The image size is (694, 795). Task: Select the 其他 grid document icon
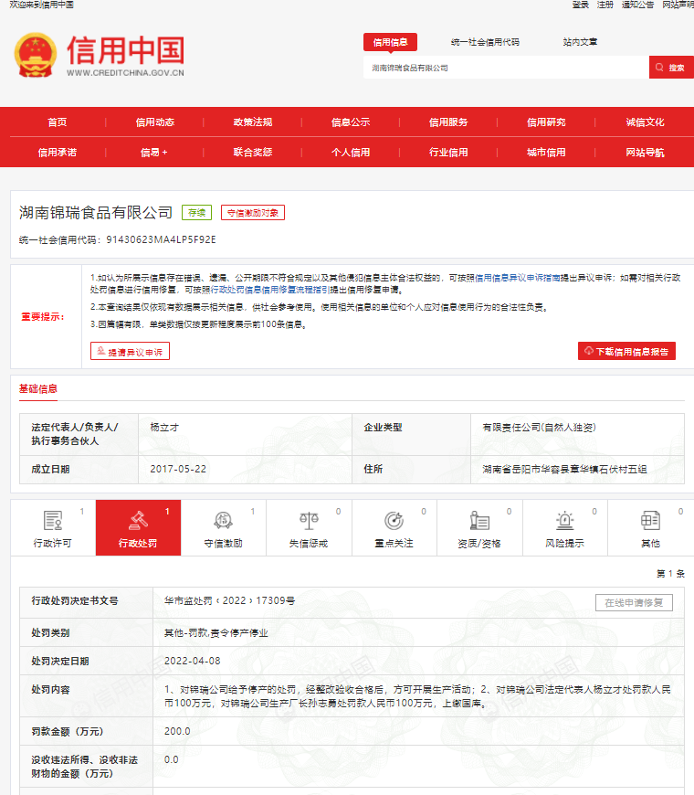(x=650, y=520)
